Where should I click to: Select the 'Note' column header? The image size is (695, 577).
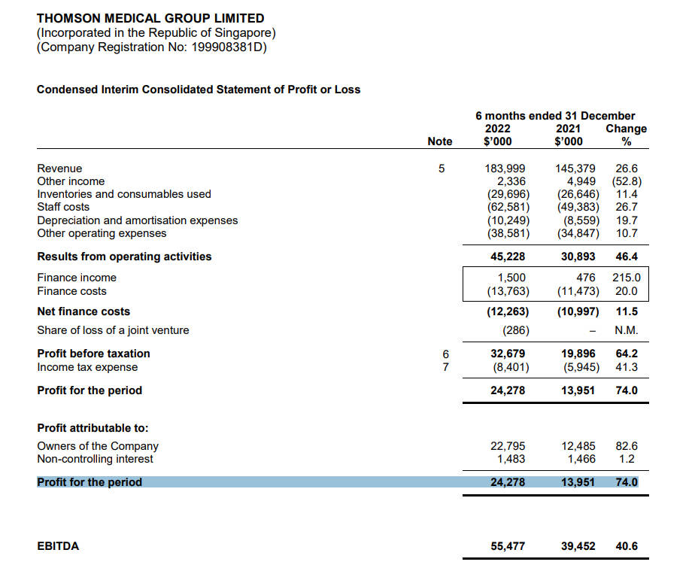[x=440, y=141]
